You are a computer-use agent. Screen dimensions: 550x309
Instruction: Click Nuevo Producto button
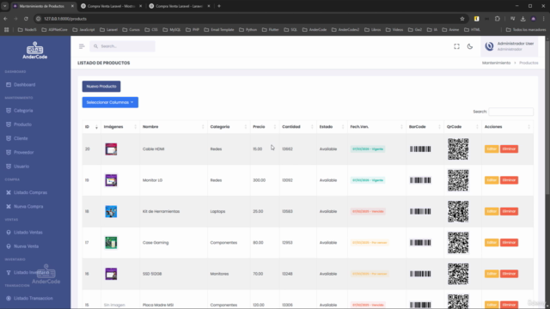coord(101,86)
